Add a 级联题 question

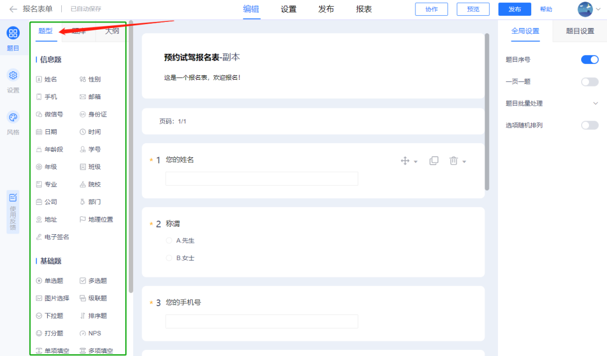93,298
